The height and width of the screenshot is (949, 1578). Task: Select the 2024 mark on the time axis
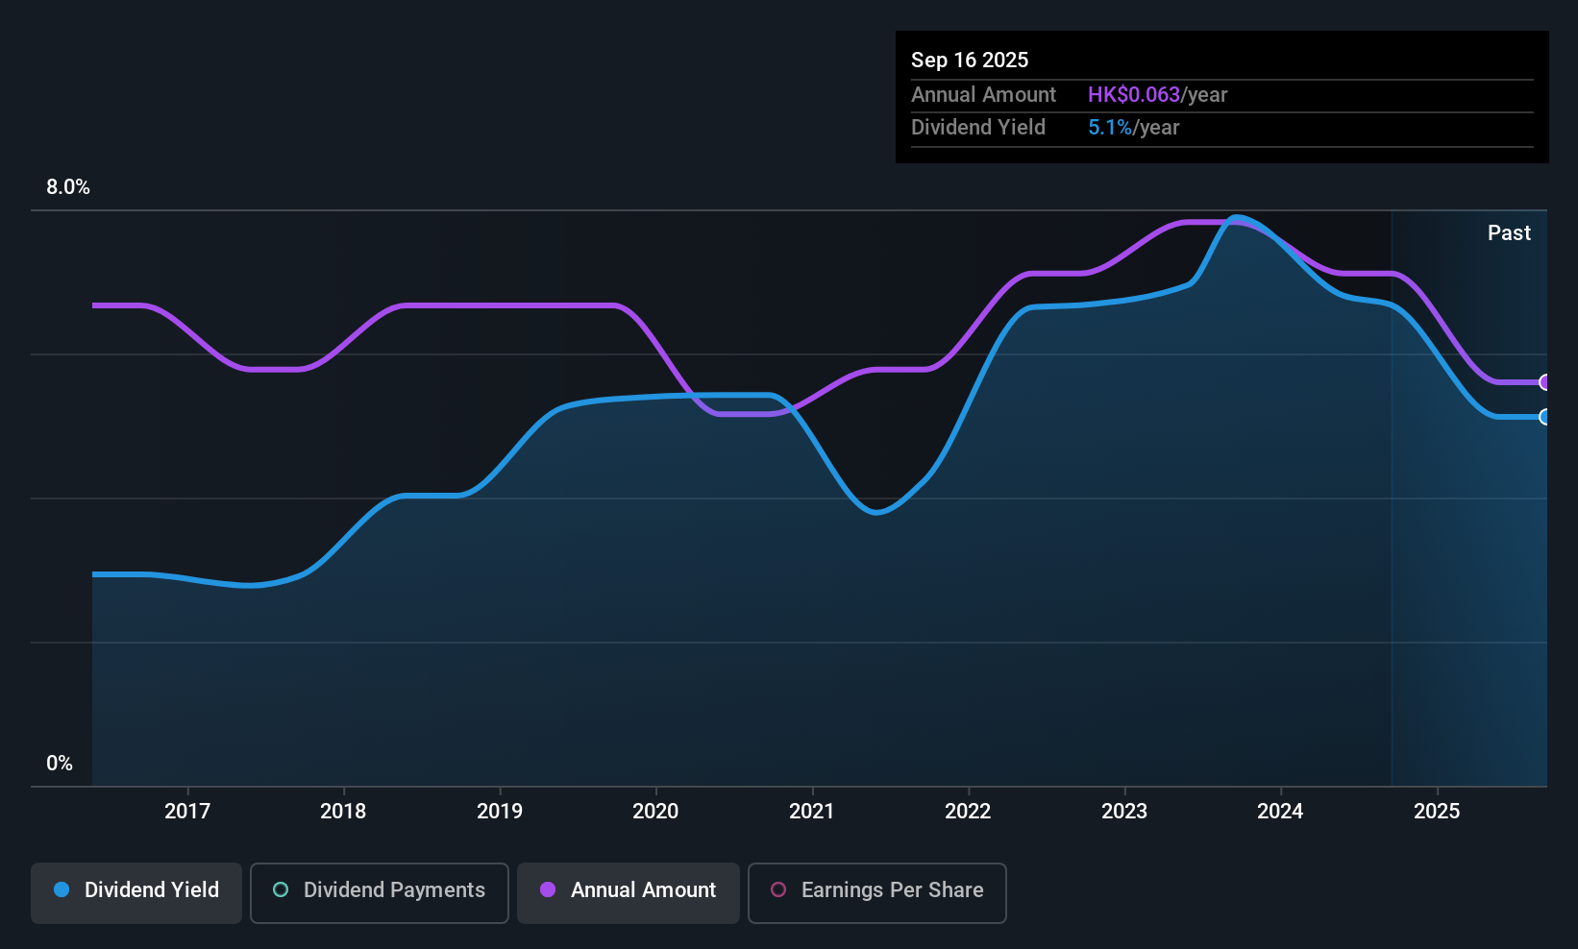1280,811
